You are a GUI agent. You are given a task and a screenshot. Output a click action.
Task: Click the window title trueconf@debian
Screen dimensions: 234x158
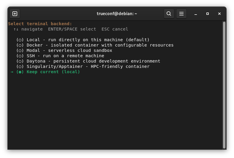click(117, 14)
